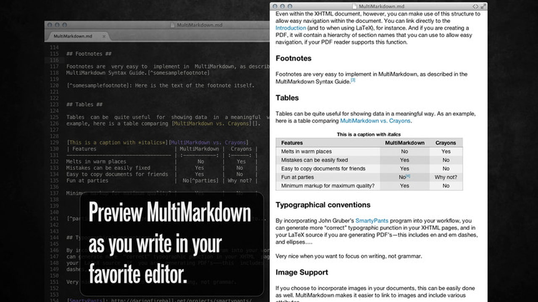Click the document icon in preview title bar

(x=354, y=6)
